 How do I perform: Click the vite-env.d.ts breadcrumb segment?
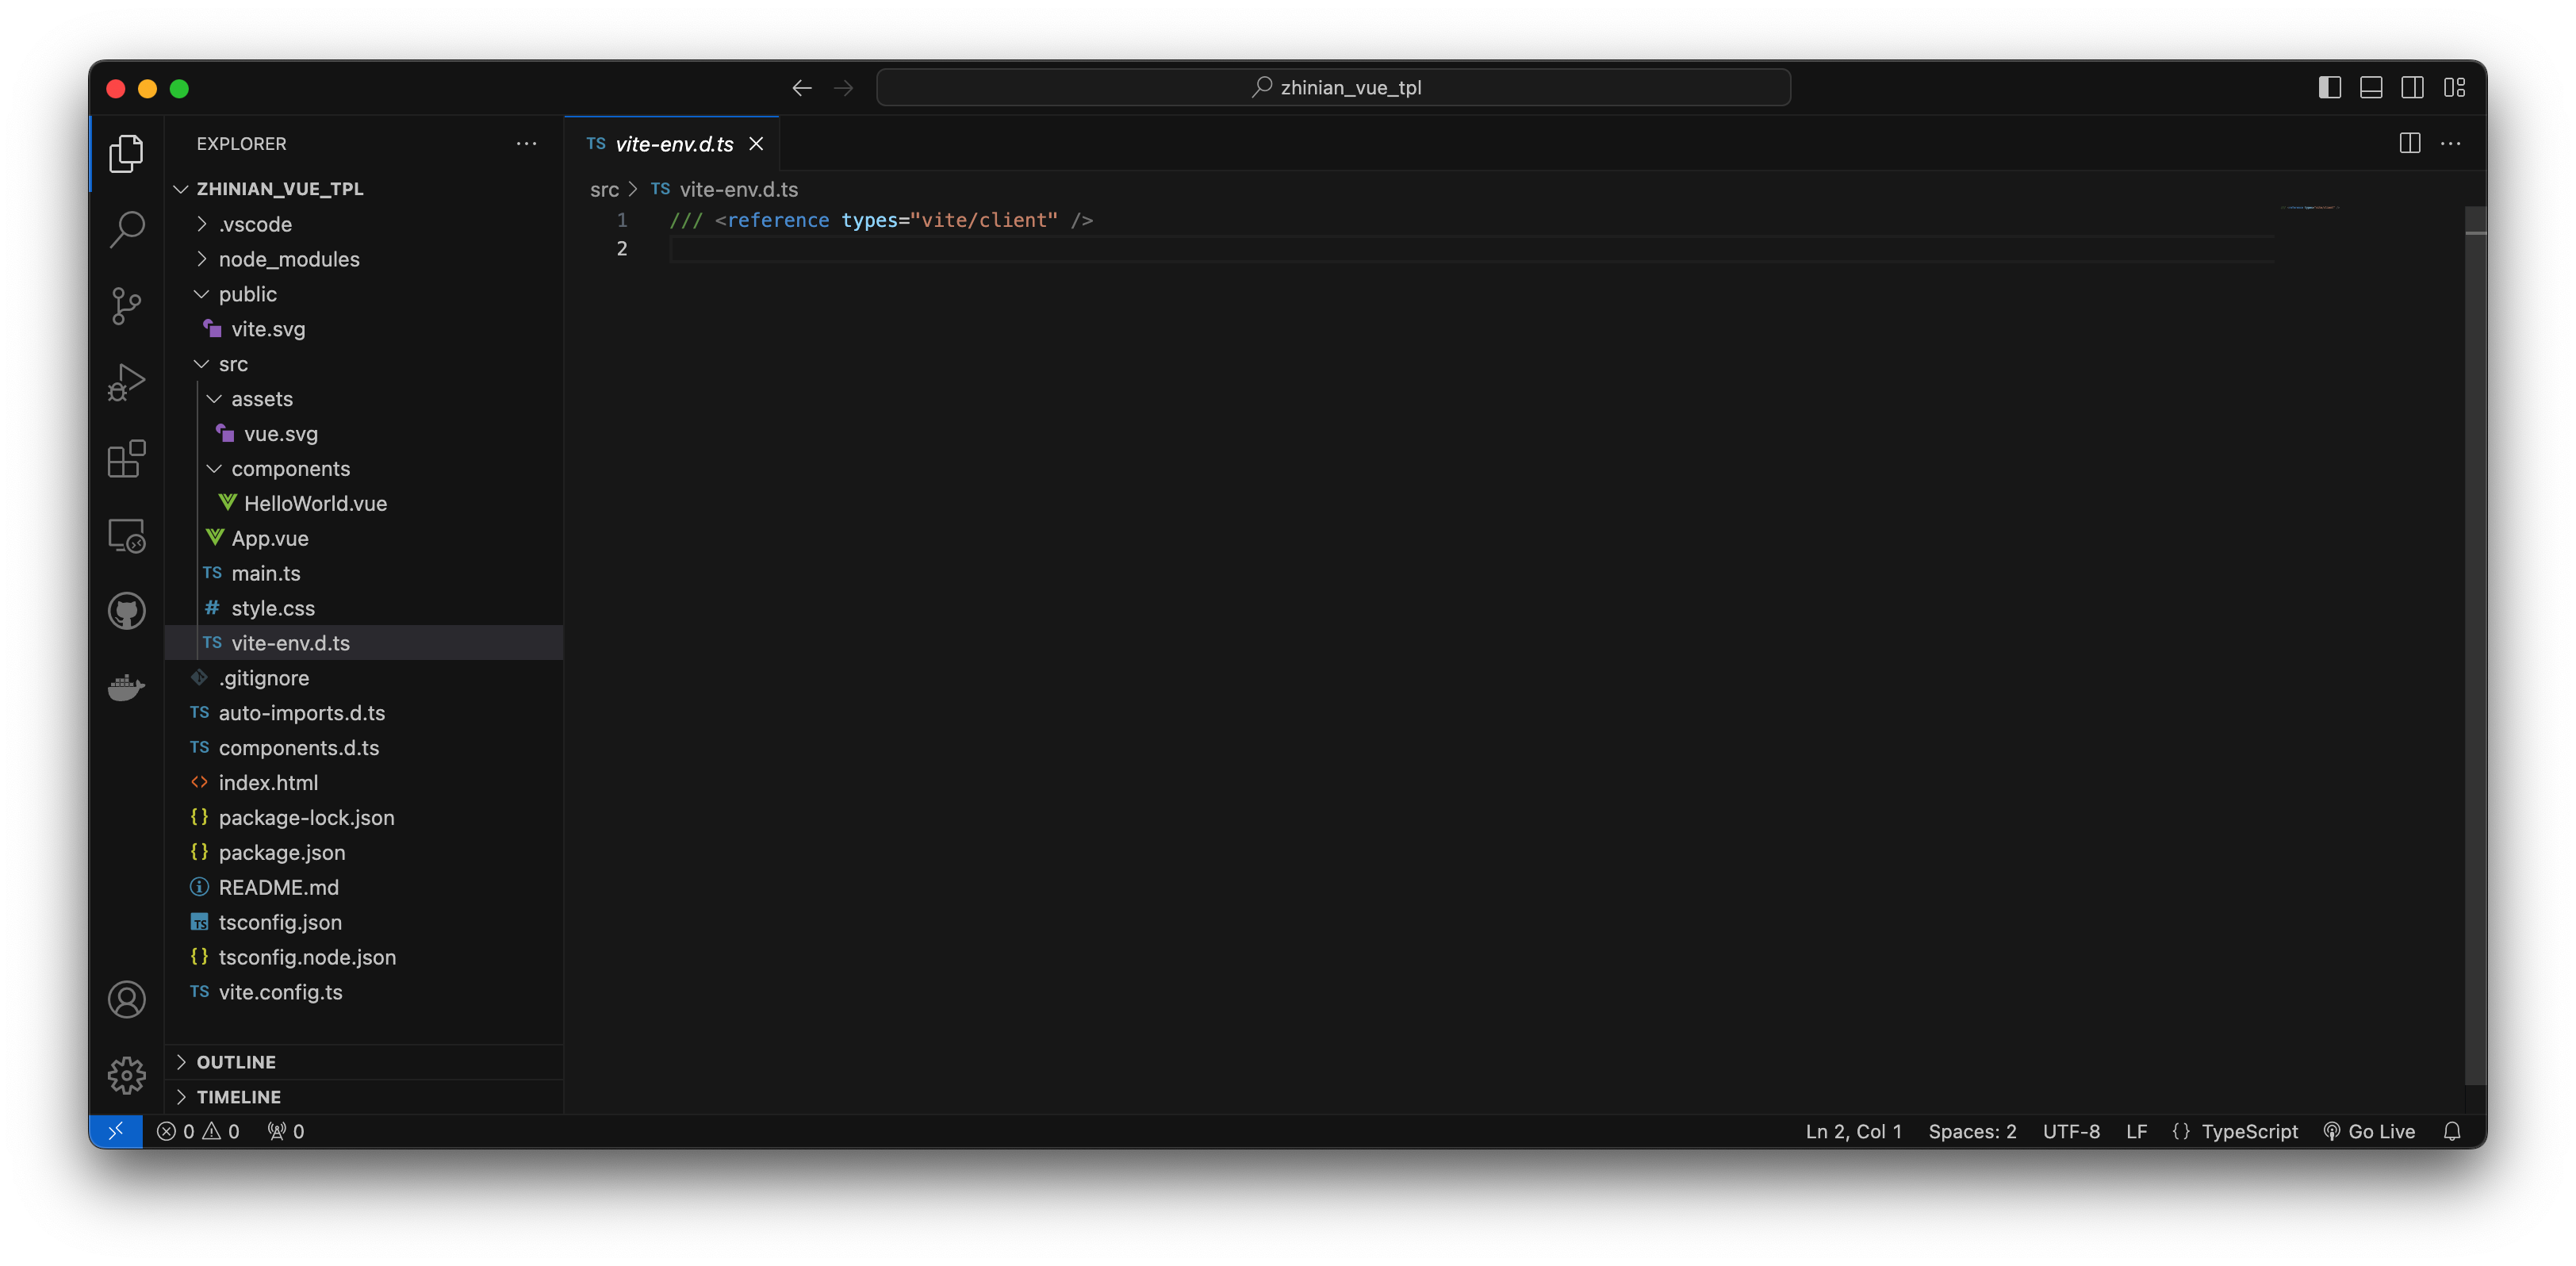725,189
